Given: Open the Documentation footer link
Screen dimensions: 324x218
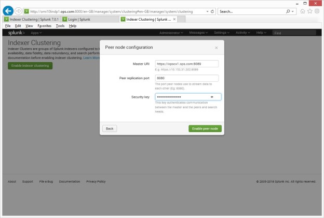Looking at the screenshot, I should (70, 181).
